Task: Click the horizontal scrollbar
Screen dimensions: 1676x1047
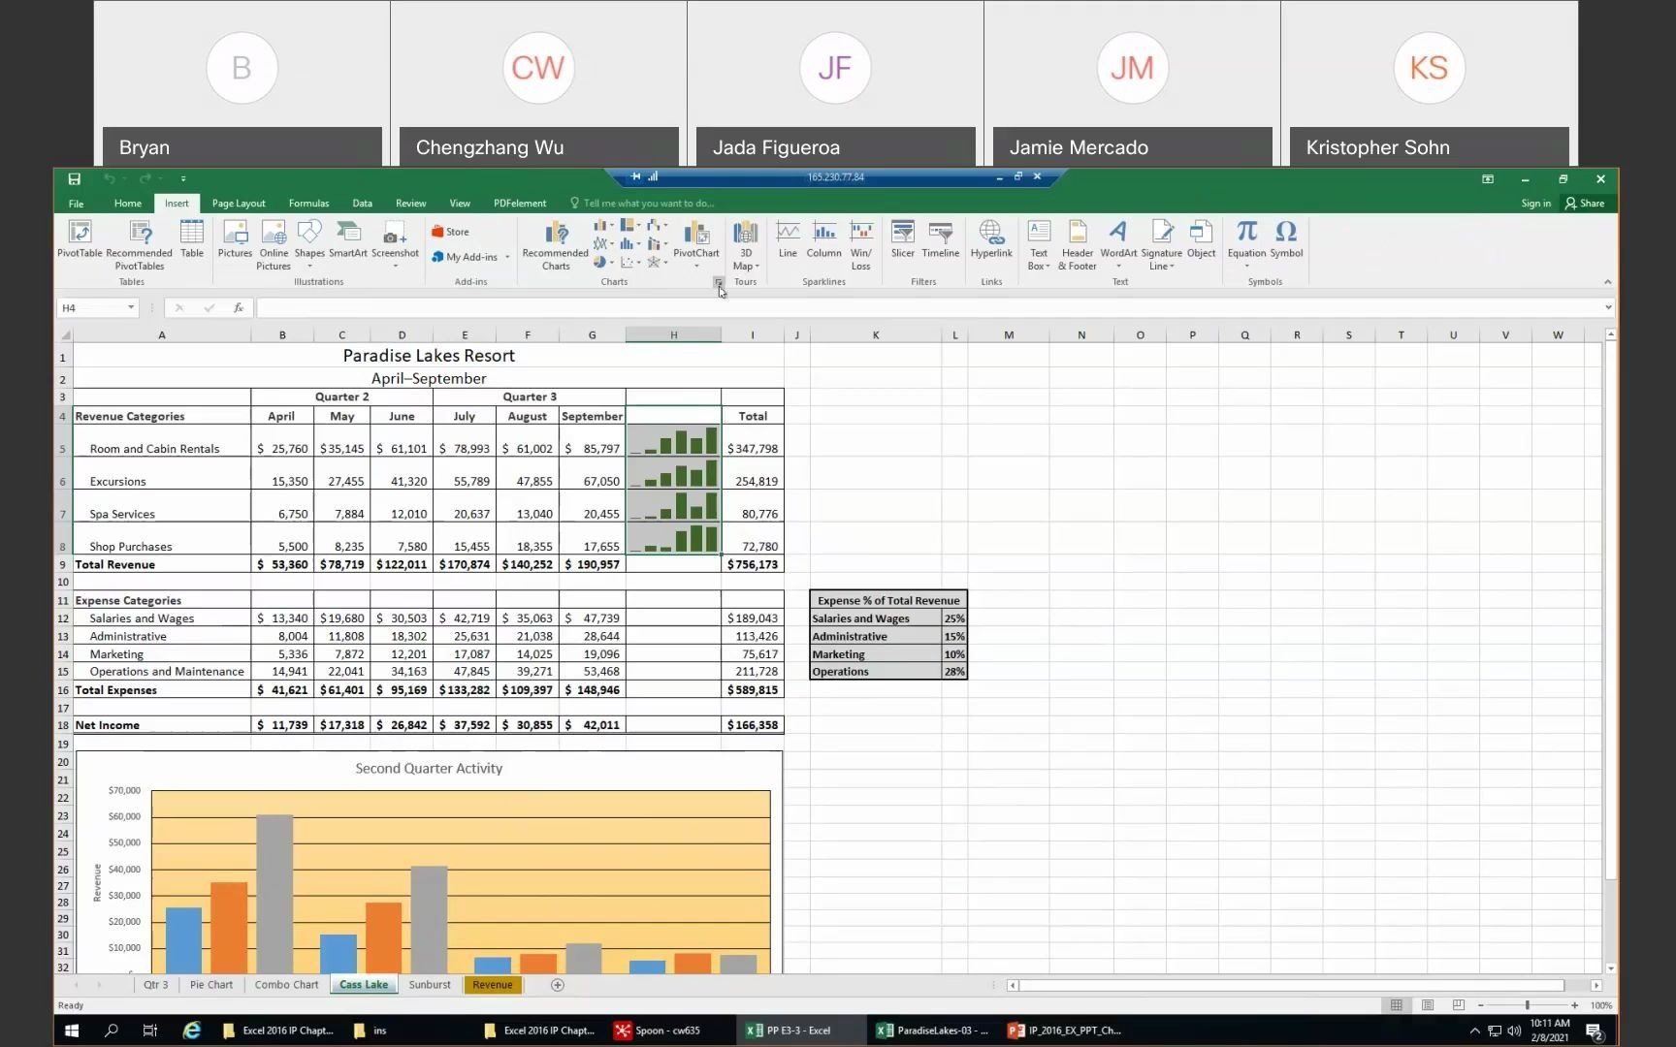Action: (x=1291, y=985)
